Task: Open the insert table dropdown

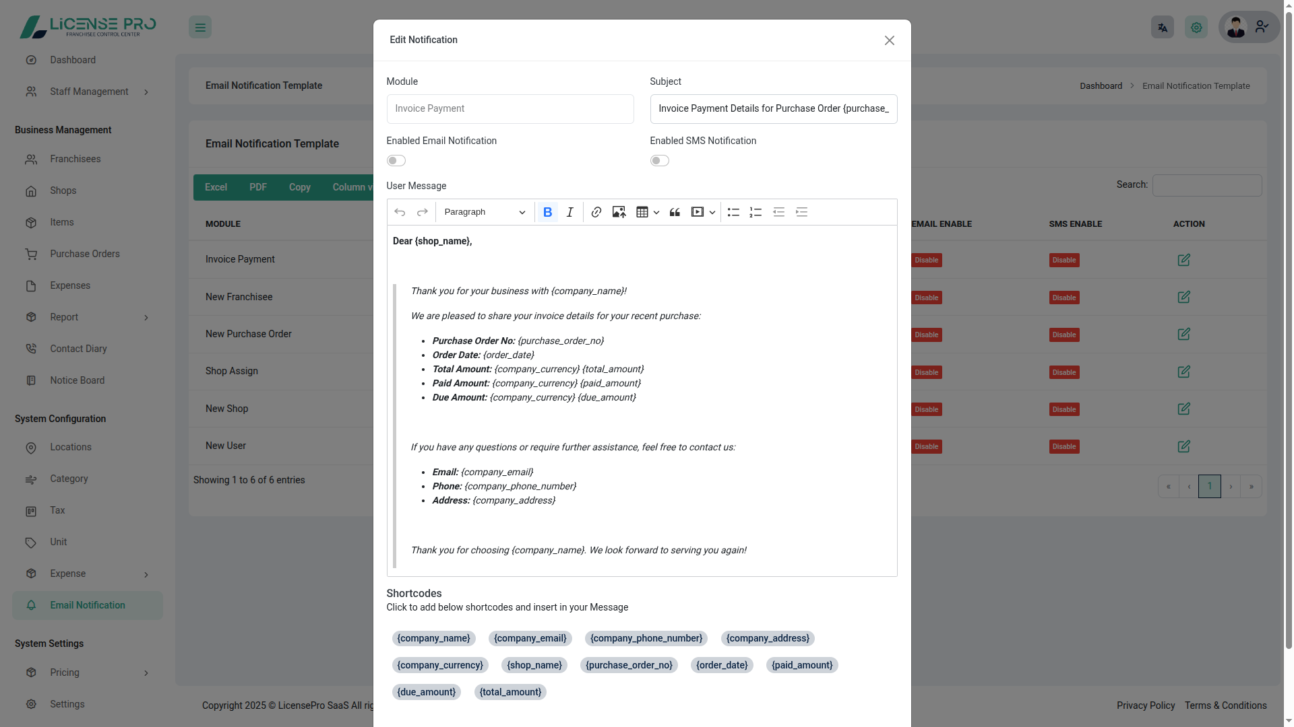Action: point(648,212)
